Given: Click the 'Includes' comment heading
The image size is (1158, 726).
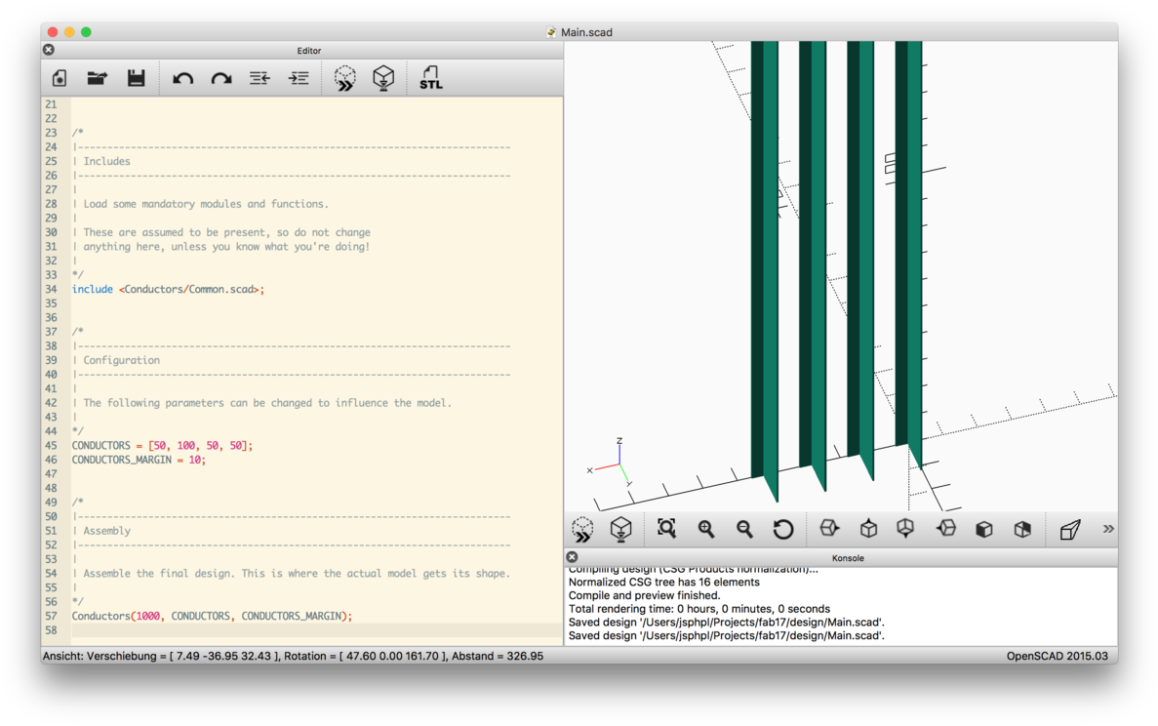Looking at the screenshot, I should pyautogui.click(x=106, y=161).
